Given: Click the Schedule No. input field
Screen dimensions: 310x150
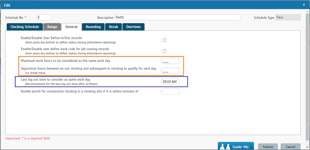Looking at the screenshot, I should pyautogui.click(x=44, y=17).
